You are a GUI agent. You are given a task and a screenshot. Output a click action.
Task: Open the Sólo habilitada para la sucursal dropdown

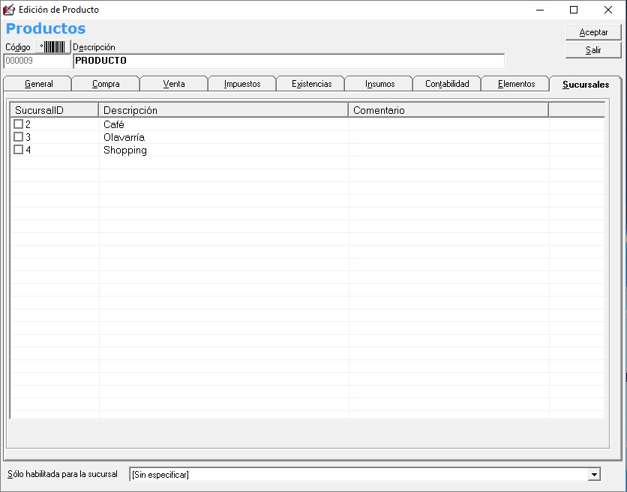pyautogui.click(x=594, y=475)
